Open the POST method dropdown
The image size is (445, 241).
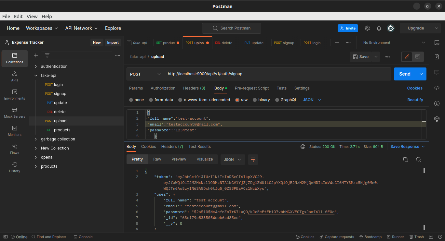pos(145,74)
